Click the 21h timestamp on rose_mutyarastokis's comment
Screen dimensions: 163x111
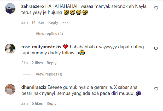25,63
